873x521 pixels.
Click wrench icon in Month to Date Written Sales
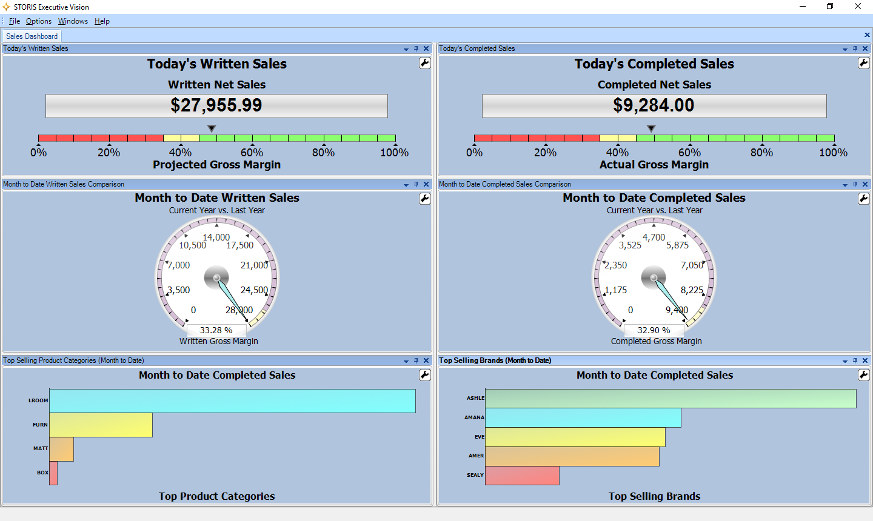pyautogui.click(x=425, y=199)
